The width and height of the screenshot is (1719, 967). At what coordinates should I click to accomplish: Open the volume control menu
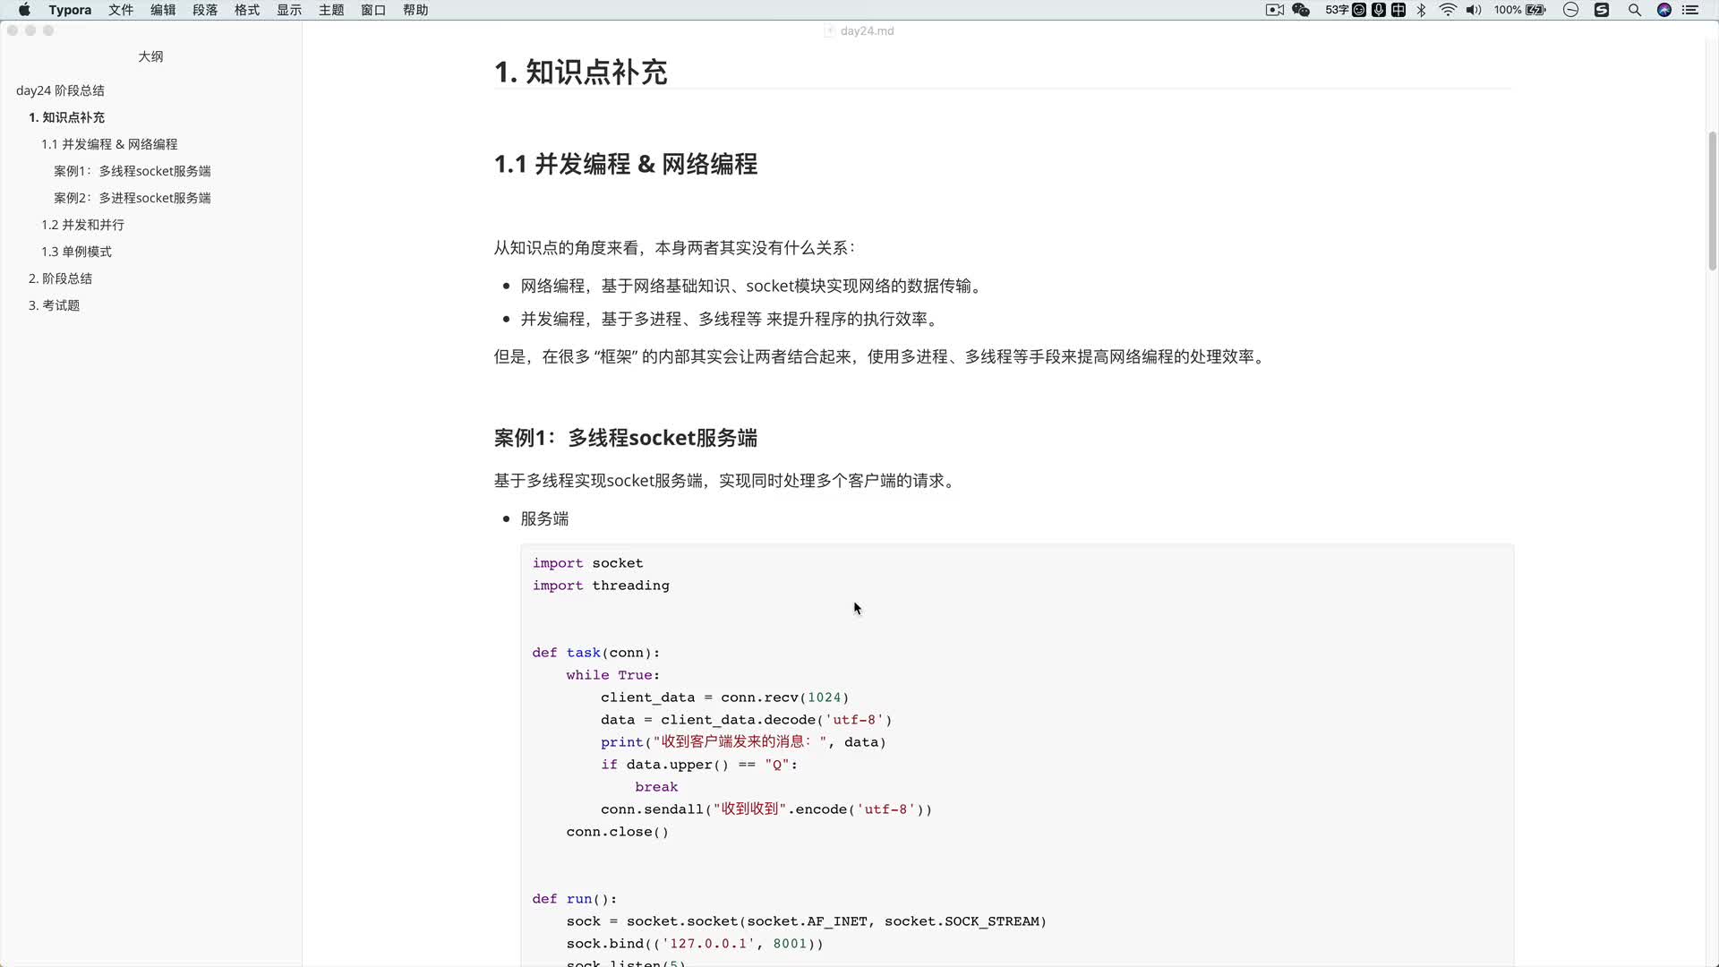(x=1474, y=10)
